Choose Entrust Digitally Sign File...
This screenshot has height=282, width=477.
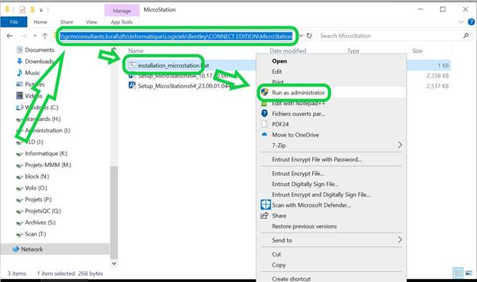point(305,184)
